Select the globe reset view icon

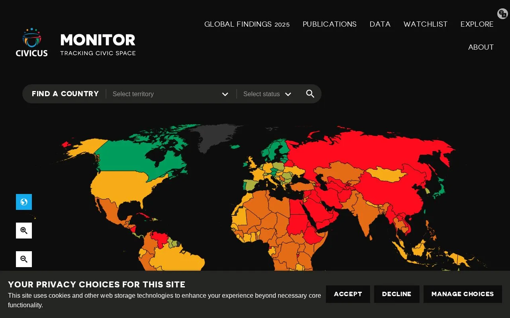[24, 202]
